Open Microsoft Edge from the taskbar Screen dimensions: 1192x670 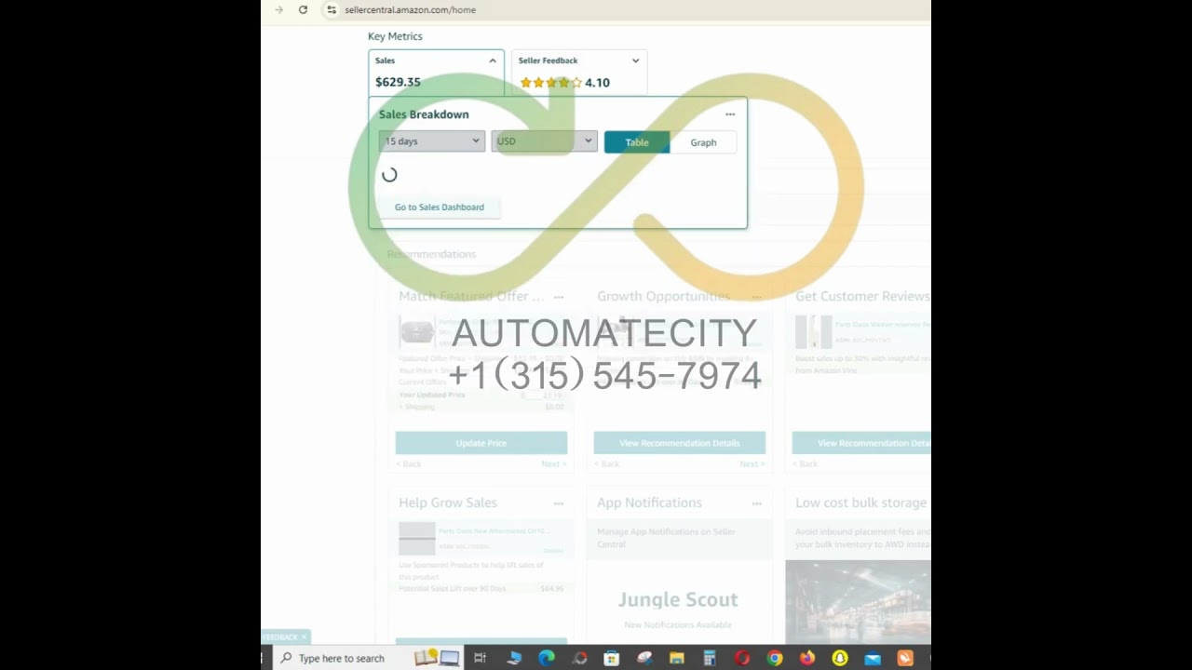coord(547,658)
